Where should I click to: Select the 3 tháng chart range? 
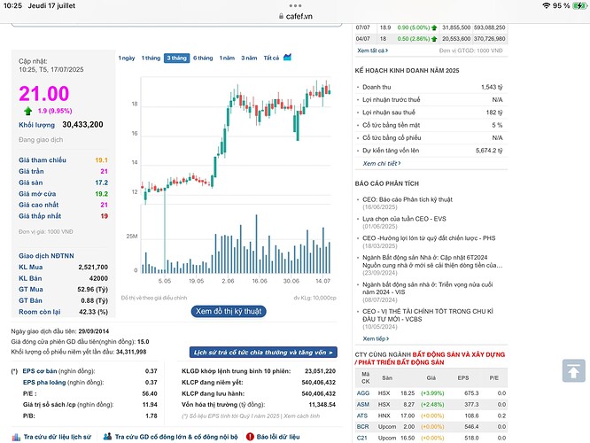(177, 58)
